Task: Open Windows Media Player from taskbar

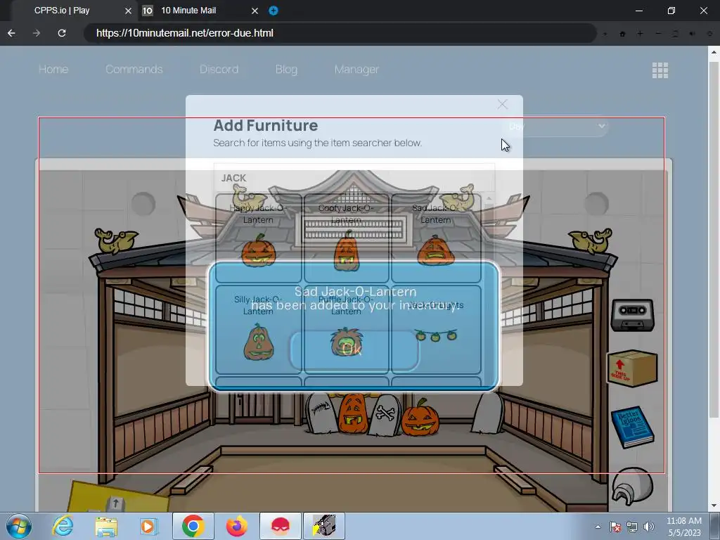Action: click(x=148, y=526)
